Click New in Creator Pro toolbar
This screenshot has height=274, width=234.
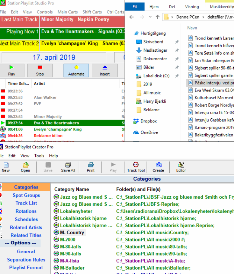pos(6,167)
